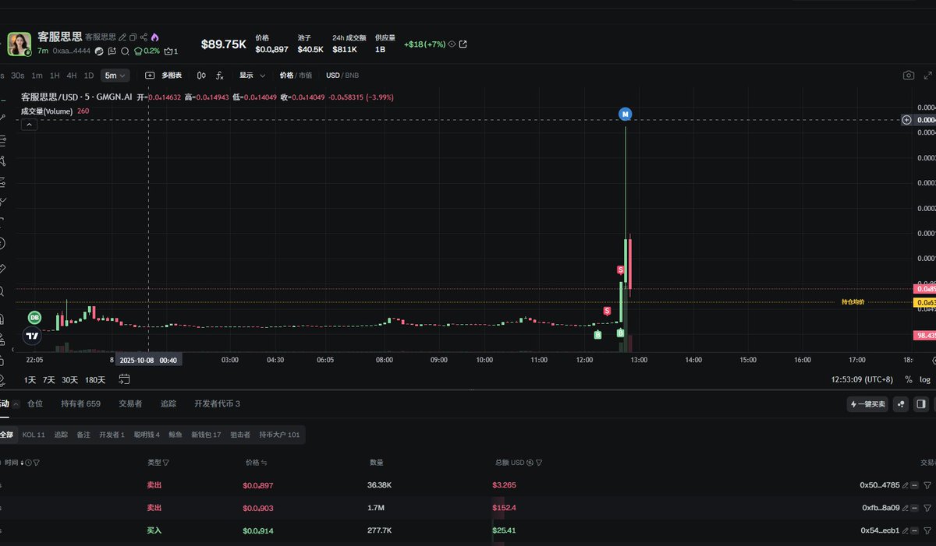Click the 一键买卖 quick trade button
Viewport: 936px width, 546px height.
pyautogui.click(x=867, y=404)
